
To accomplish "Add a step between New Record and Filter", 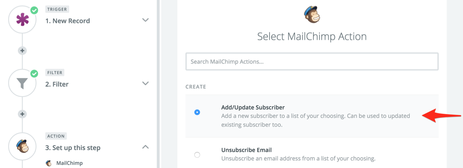I will point(22,51).
